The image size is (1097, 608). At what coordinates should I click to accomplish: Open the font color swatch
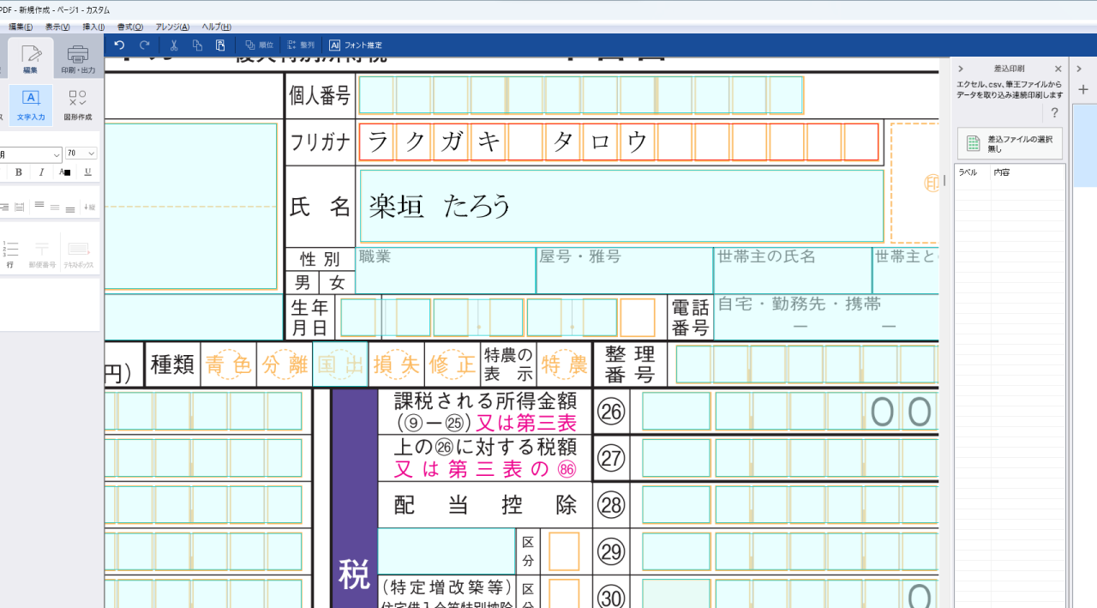coord(64,172)
